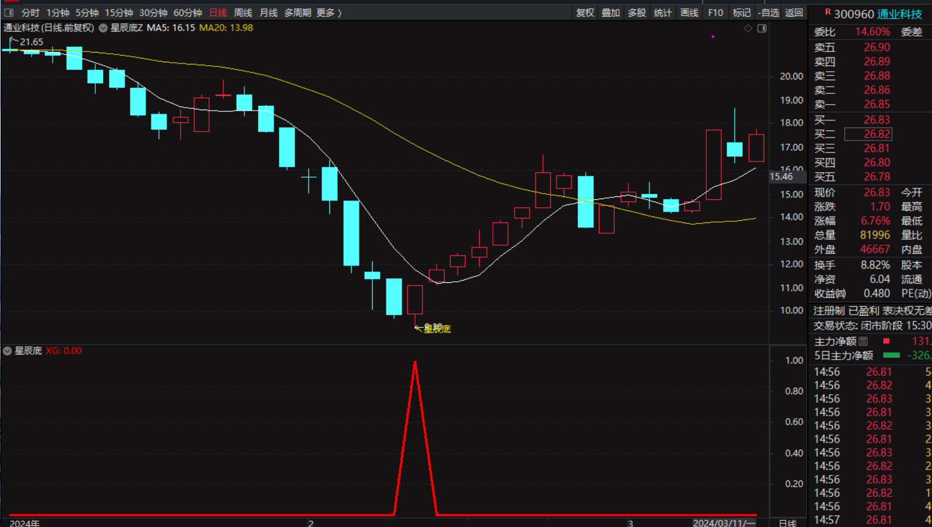932x527 pixels.
Task: Expand the 星辰底 sub-indicator dropdown
Action: 7,351
